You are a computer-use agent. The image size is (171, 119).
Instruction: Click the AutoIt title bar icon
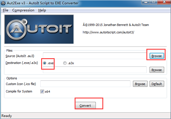tap(3, 3)
